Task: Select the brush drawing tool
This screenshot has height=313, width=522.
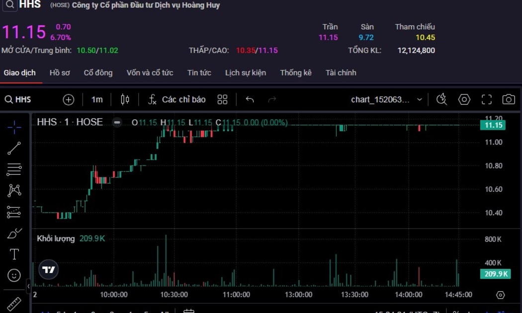Action: point(14,234)
